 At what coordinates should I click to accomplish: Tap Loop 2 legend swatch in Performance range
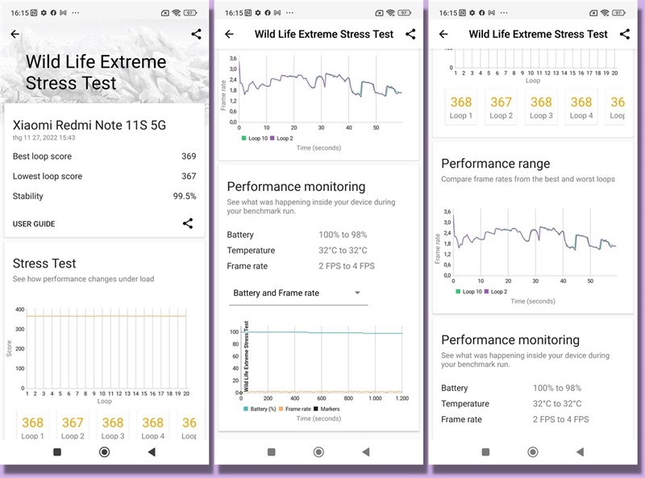486,291
